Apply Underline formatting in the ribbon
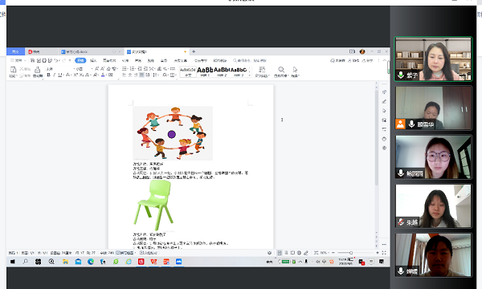This screenshot has height=289, width=482. click(59, 75)
